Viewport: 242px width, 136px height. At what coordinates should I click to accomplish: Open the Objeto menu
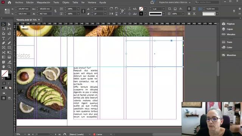(x=66, y=3)
